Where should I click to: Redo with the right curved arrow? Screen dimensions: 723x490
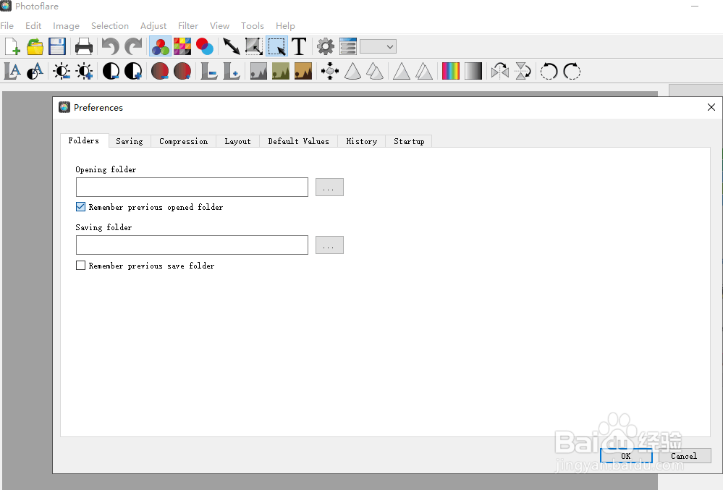coord(134,46)
